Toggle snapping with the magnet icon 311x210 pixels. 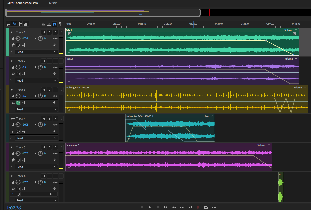[x=55, y=24]
